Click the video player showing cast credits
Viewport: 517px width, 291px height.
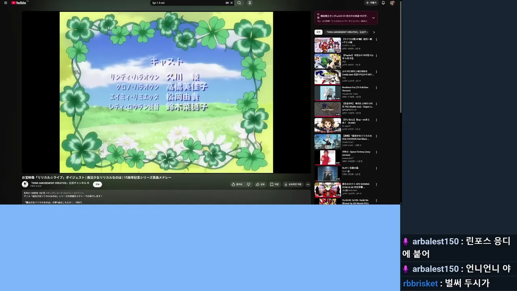pos(166,92)
